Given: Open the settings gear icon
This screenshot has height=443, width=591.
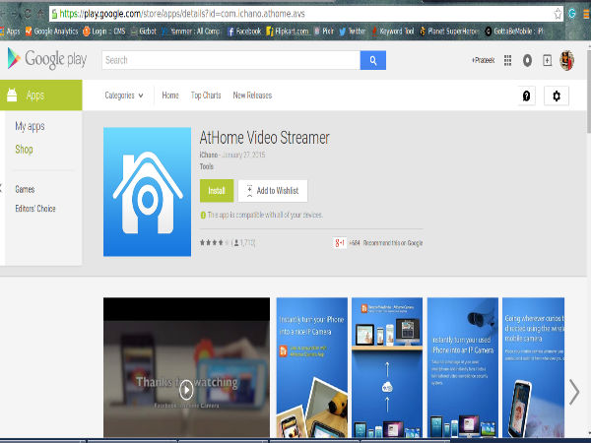Looking at the screenshot, I should tap(557, 95).
